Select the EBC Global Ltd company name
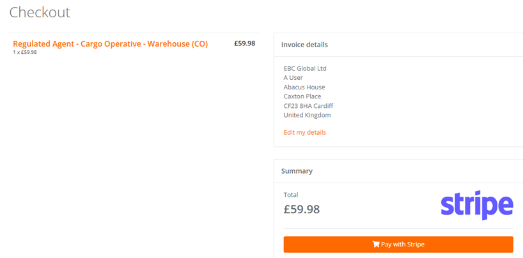523x258 pixels. [x=305, y=69]
